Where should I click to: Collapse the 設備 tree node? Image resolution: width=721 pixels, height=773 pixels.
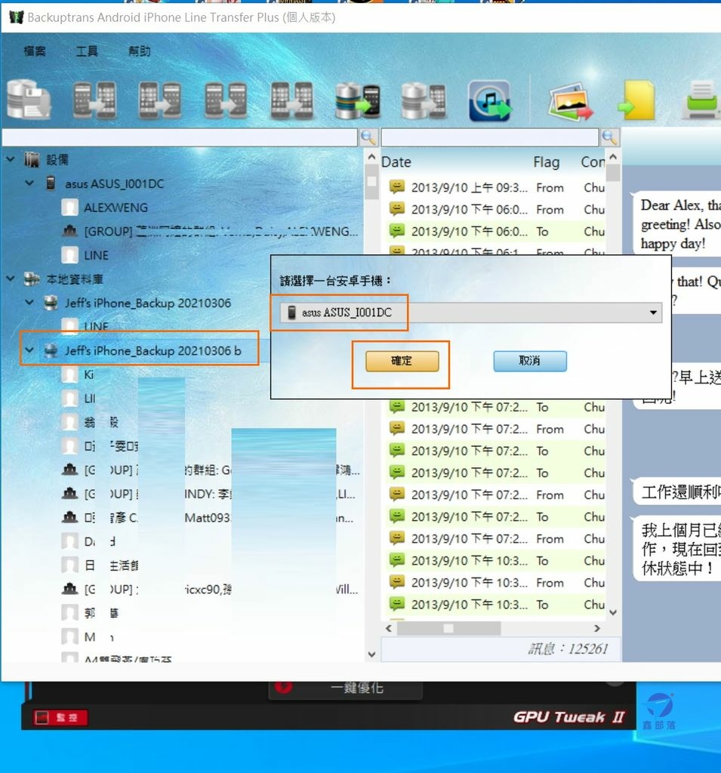click(11, 159)
